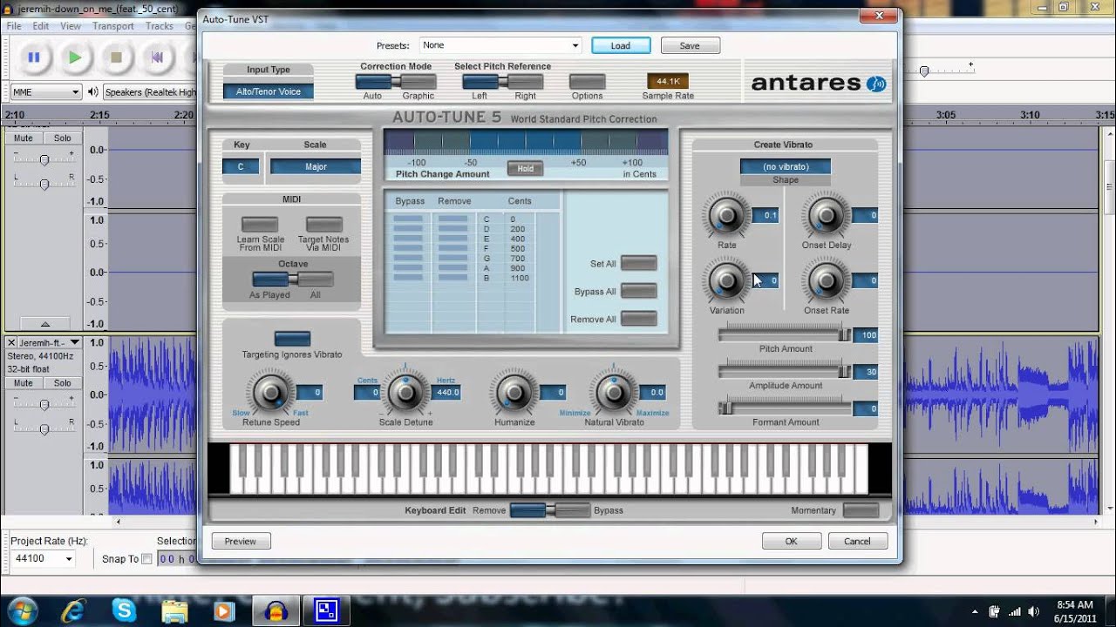Click the 44.1K Sample Rate display
This screenshot has height=627, width=1116.
668,81
